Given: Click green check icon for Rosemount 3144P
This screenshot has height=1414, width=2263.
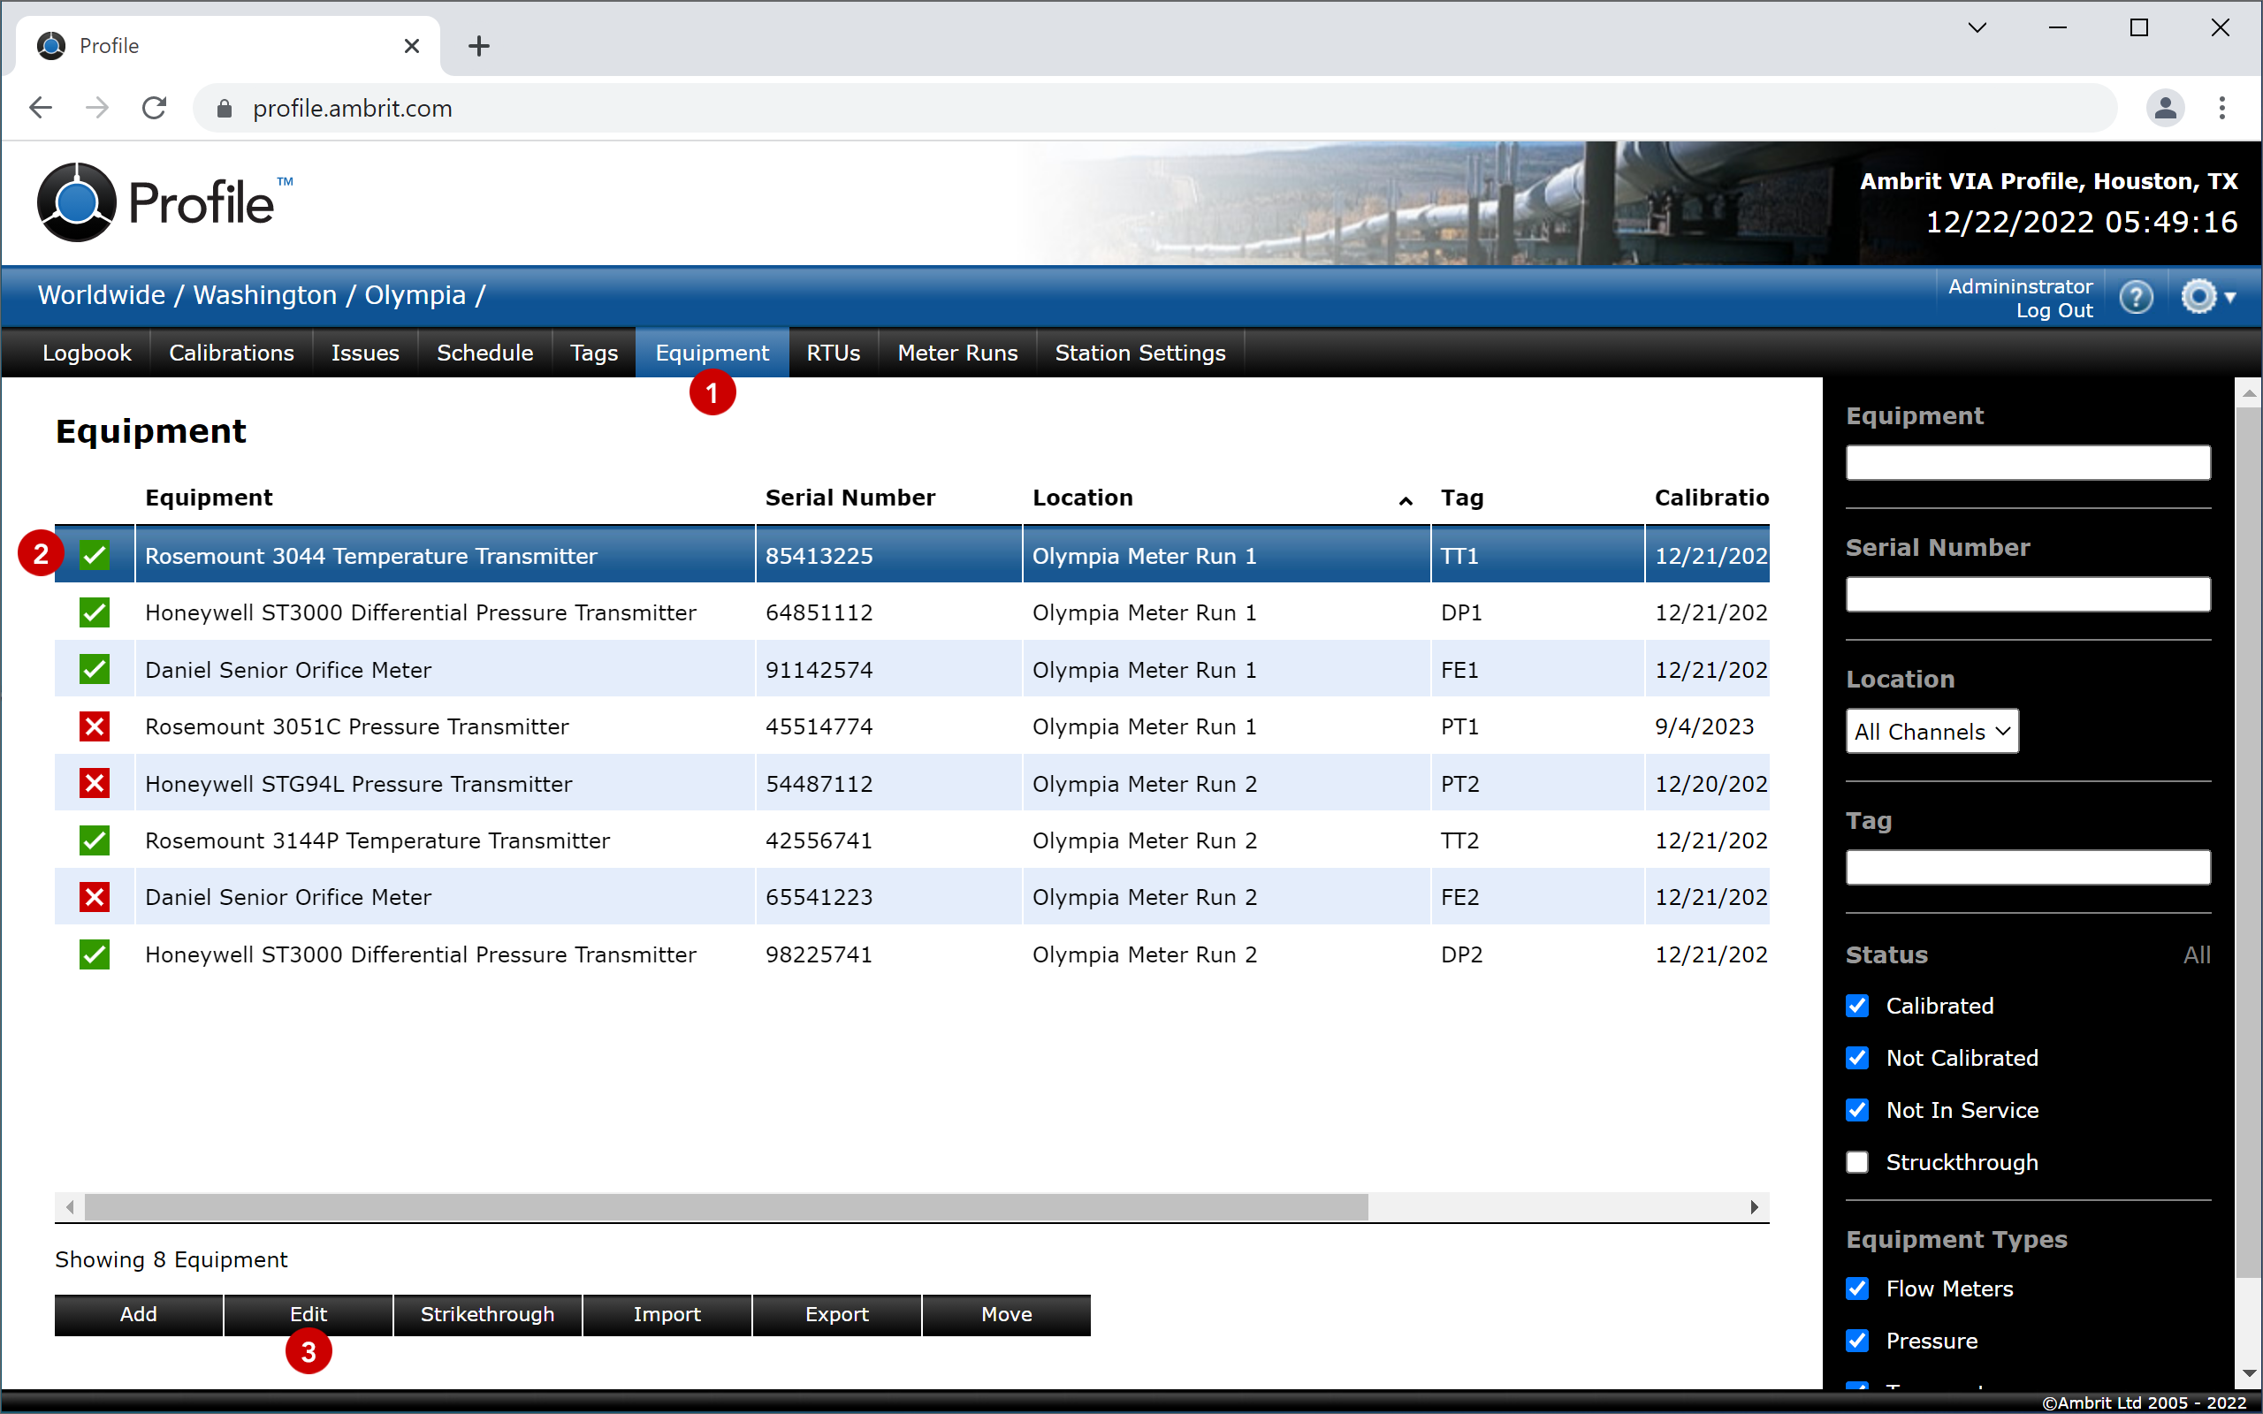Looking at the screenshot, I should [95, 840].
